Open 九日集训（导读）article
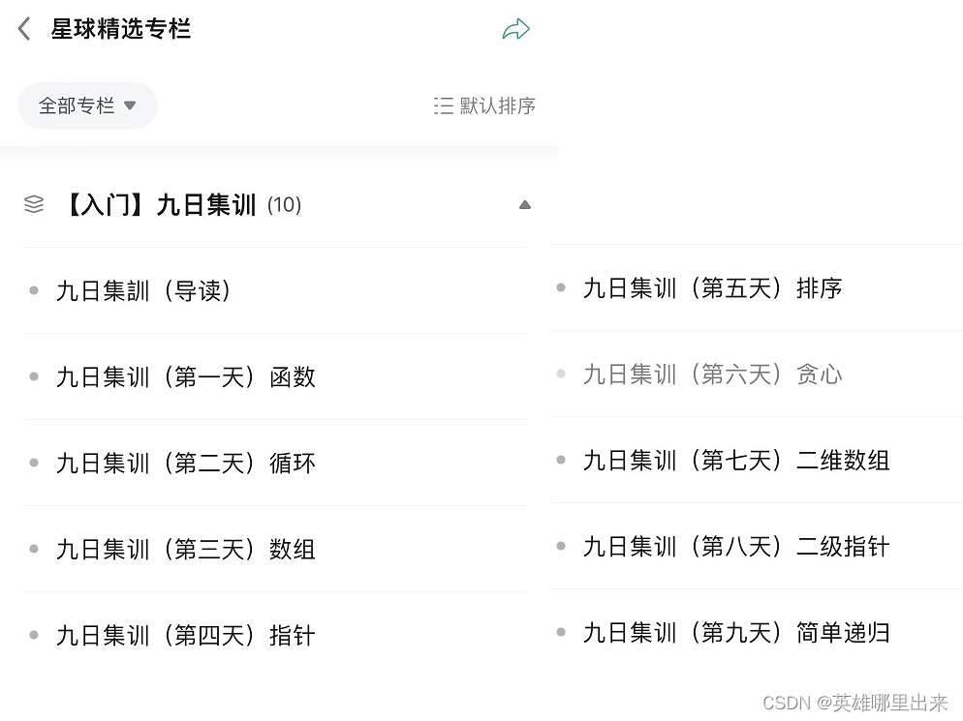Image resolution: width=963 pixels, height=721 pixels. (x=143, y=290)
